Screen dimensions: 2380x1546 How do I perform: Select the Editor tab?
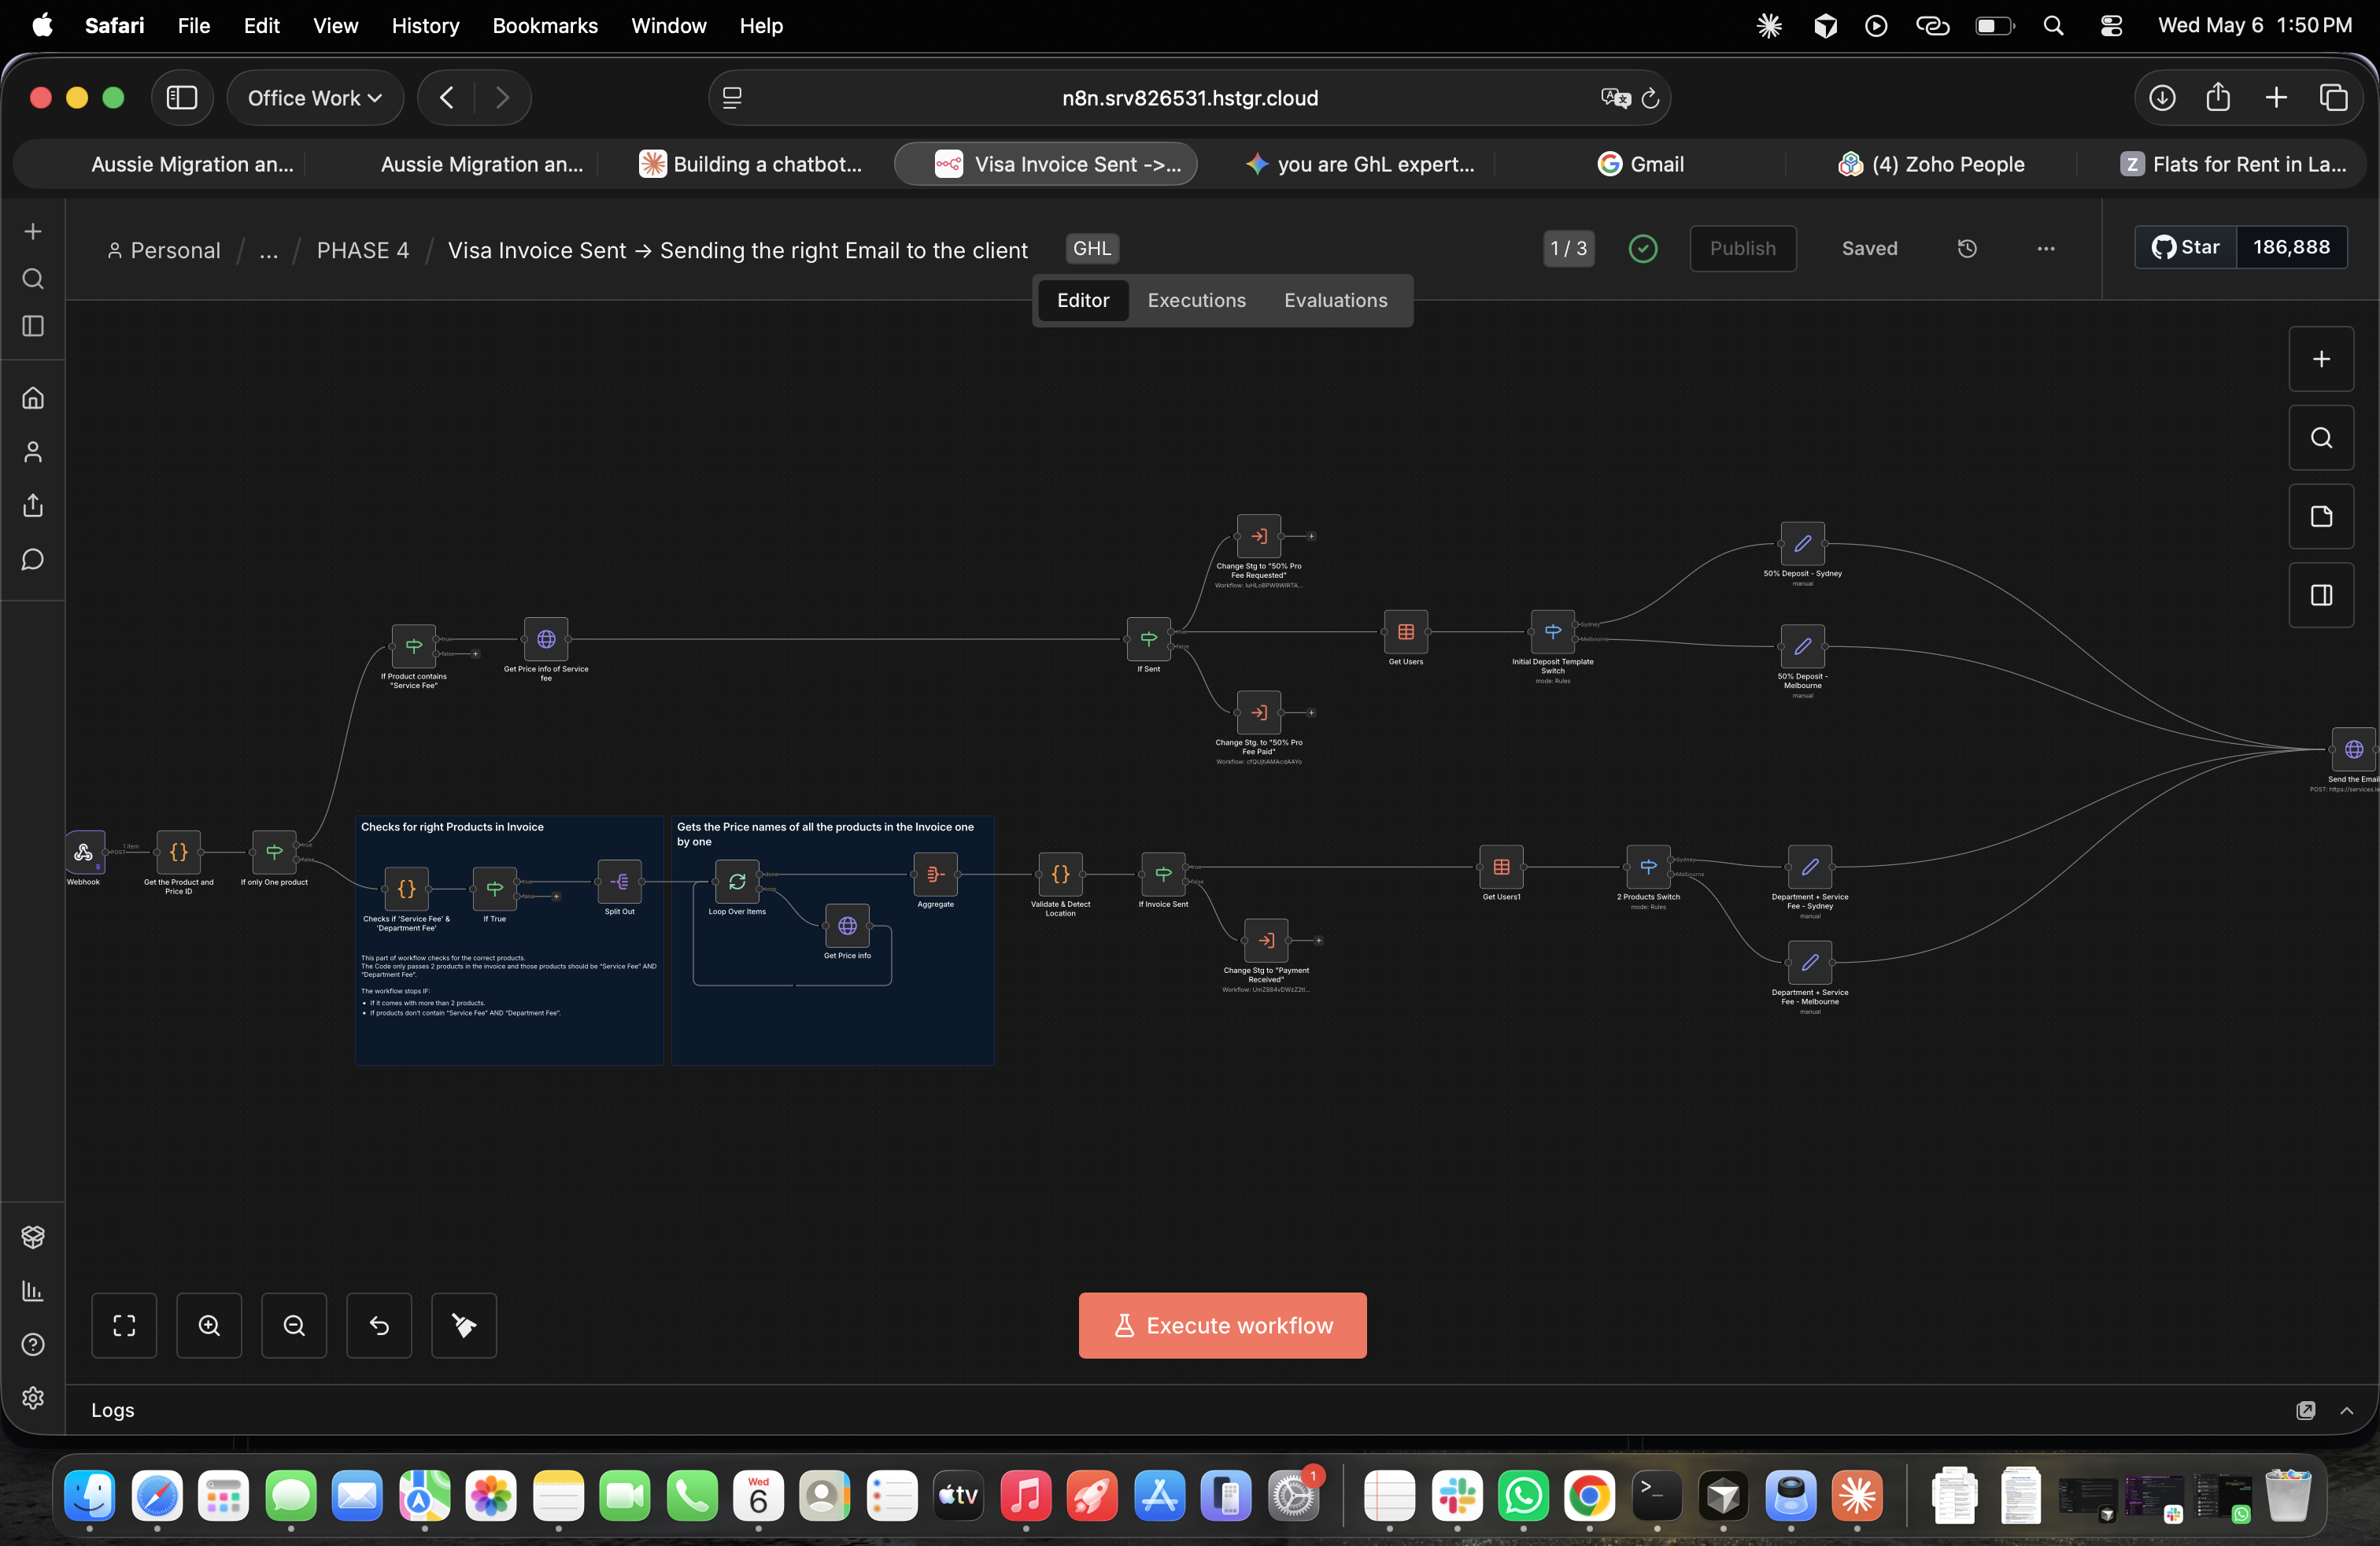1083,300
